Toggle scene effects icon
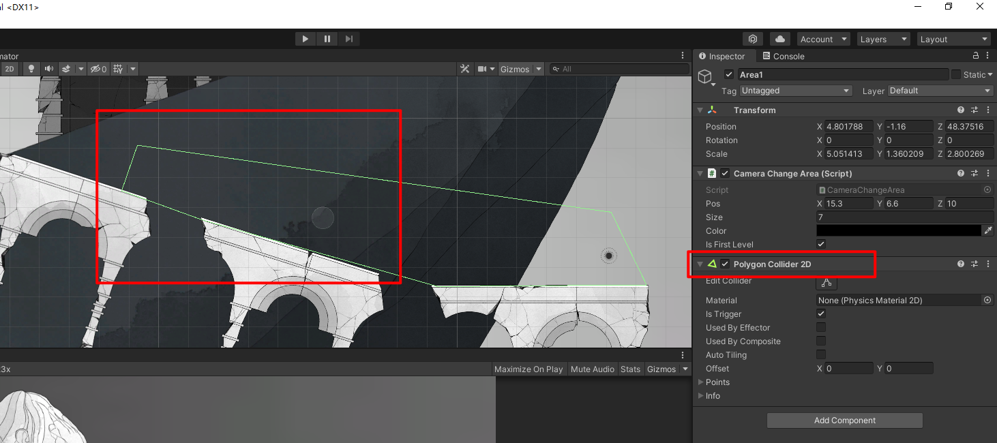Screen dimensions: 997x443 coord(67,69)
